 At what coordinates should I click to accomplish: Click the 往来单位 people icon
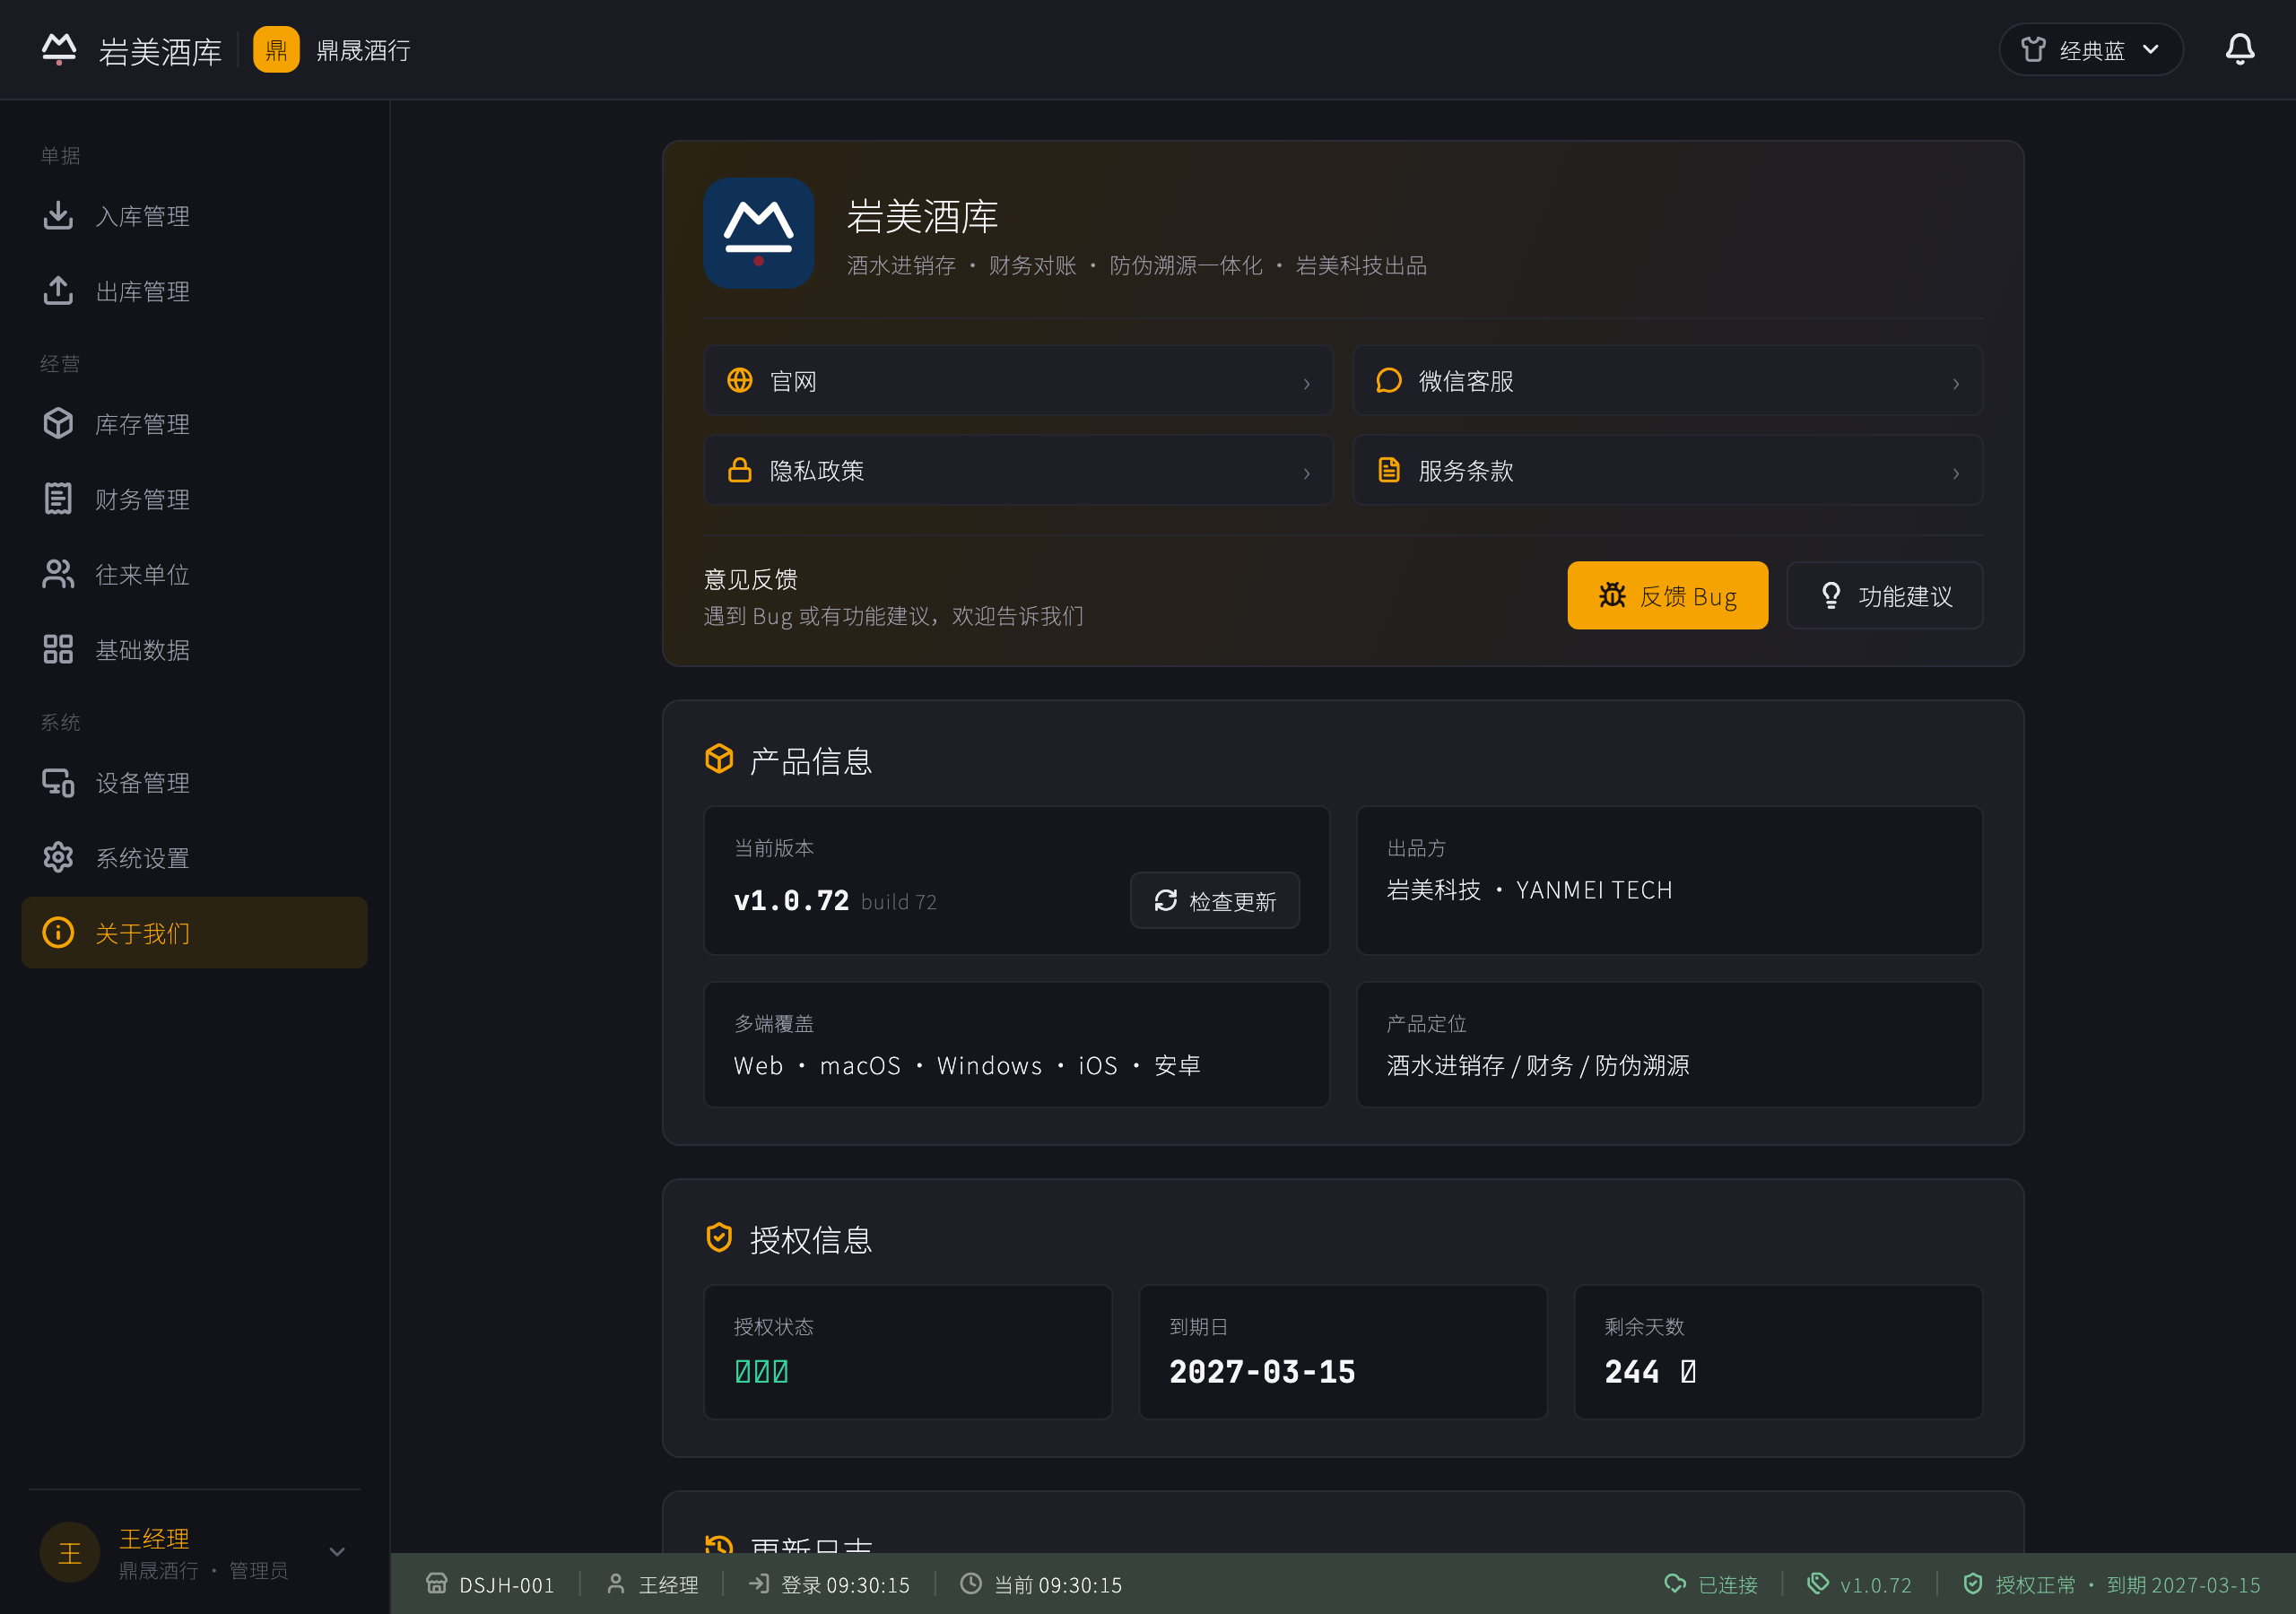(x=58, y=574)
